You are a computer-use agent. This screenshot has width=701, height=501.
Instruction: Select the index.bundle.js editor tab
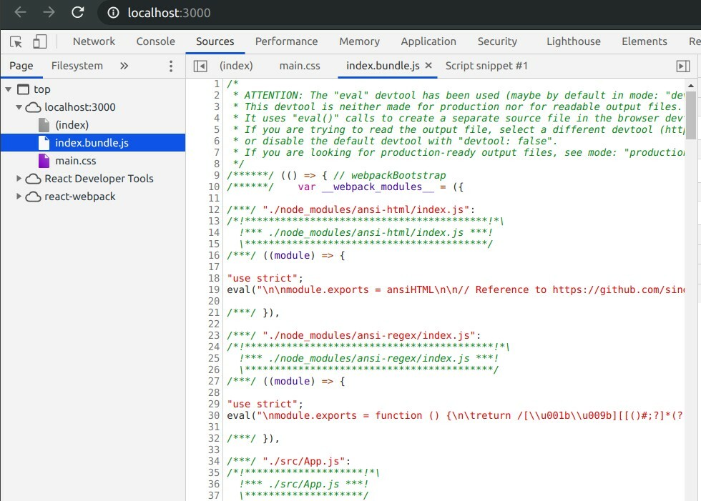pos(383,66)
